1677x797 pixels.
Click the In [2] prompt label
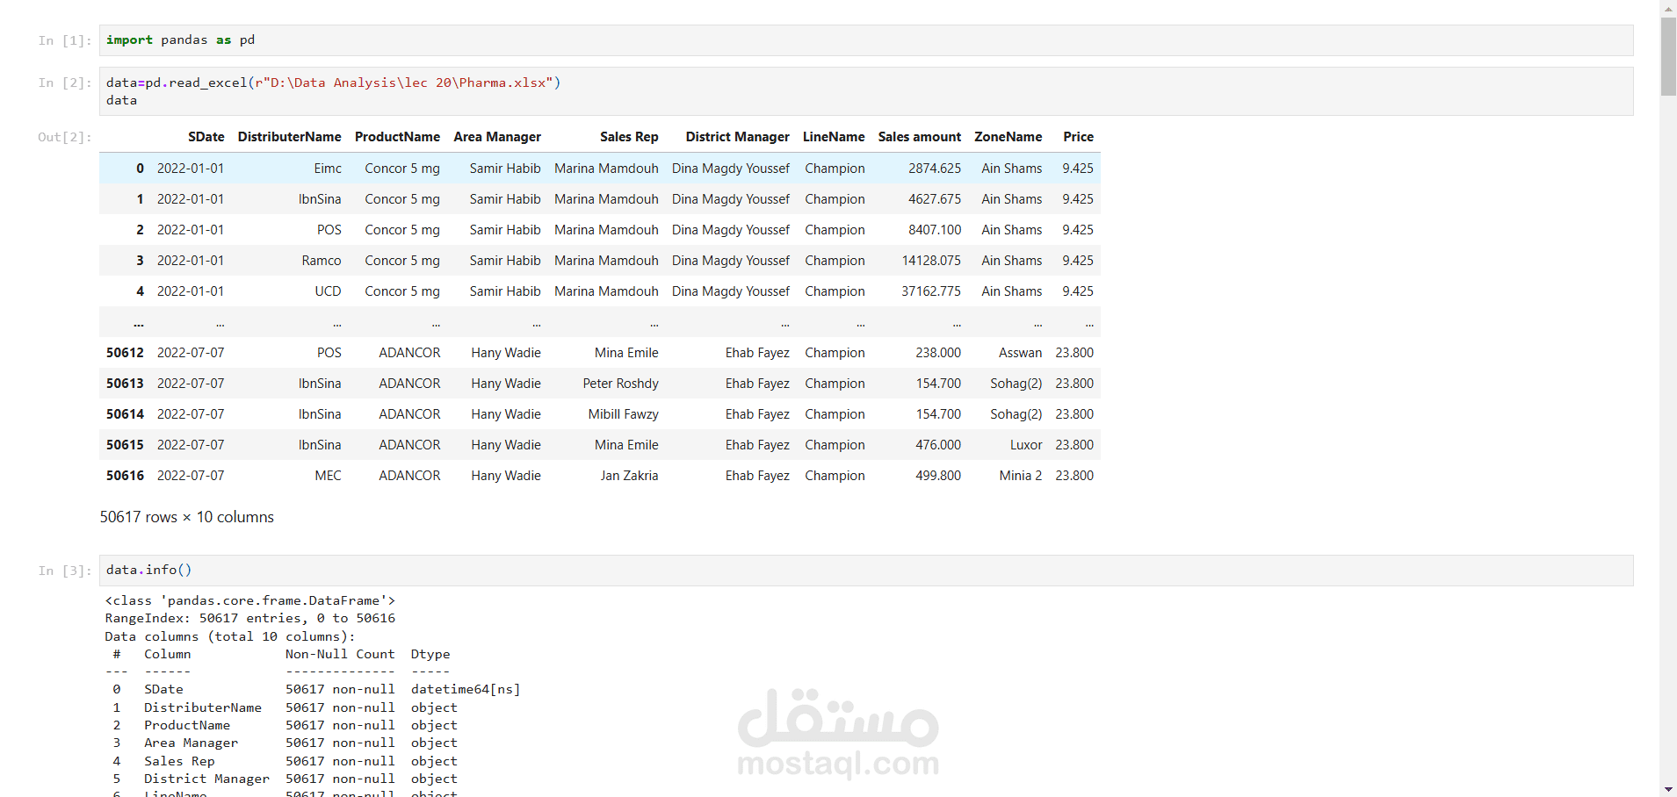[x=64, y=83]
